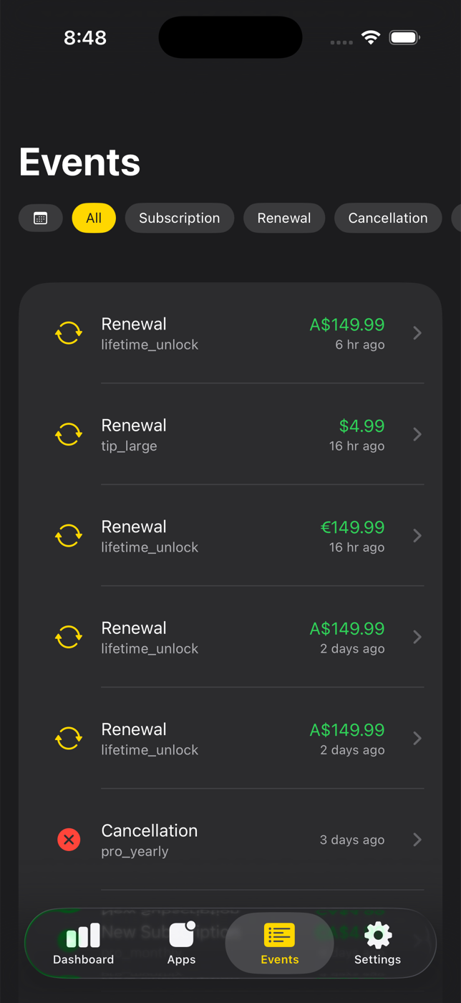Click the yellow renewal arrows icon beside lifetime_unlock

click(x=68, y=332)
